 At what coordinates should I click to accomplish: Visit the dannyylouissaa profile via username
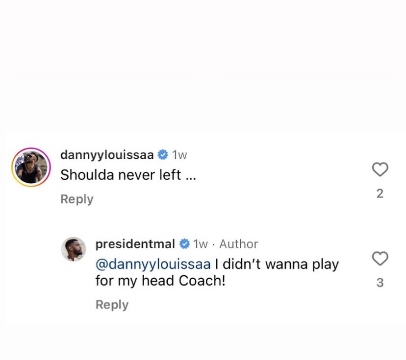tap(107, 155)
